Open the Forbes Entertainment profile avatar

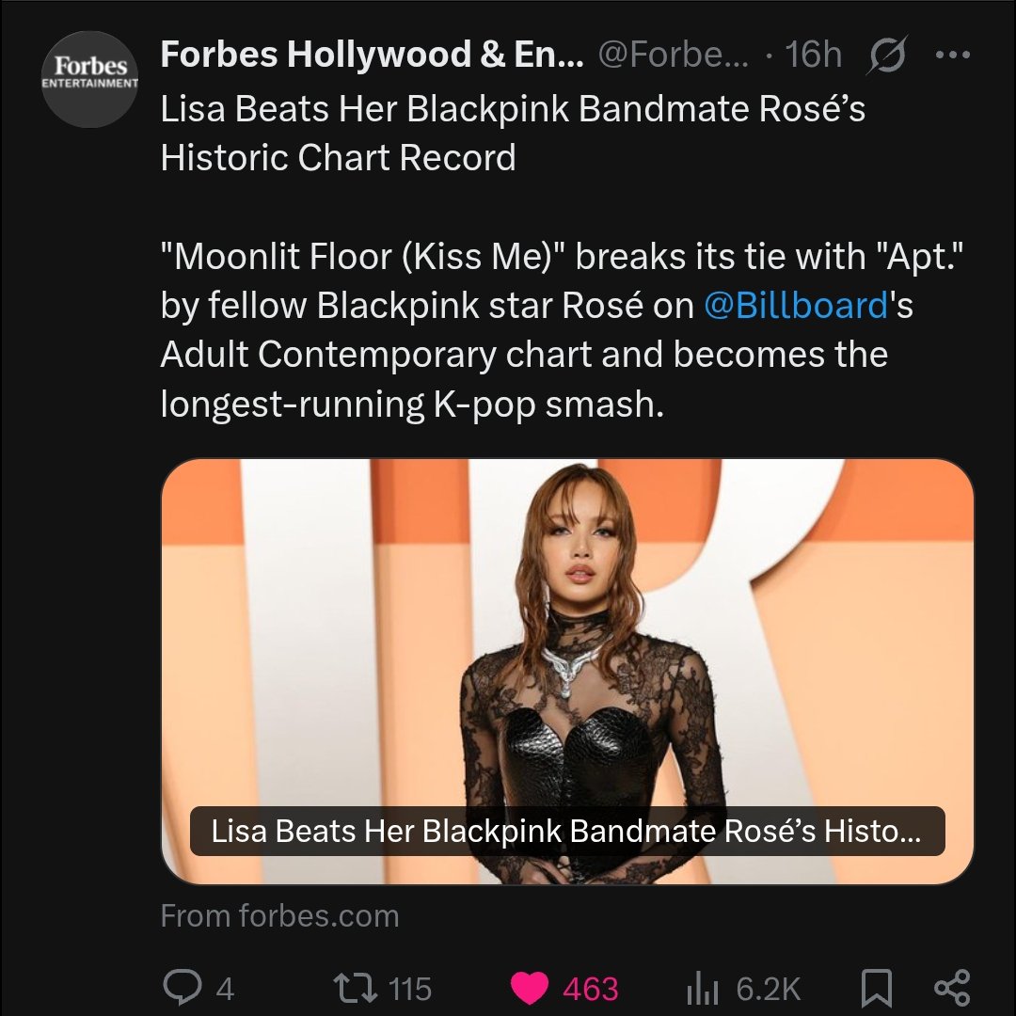89,79
